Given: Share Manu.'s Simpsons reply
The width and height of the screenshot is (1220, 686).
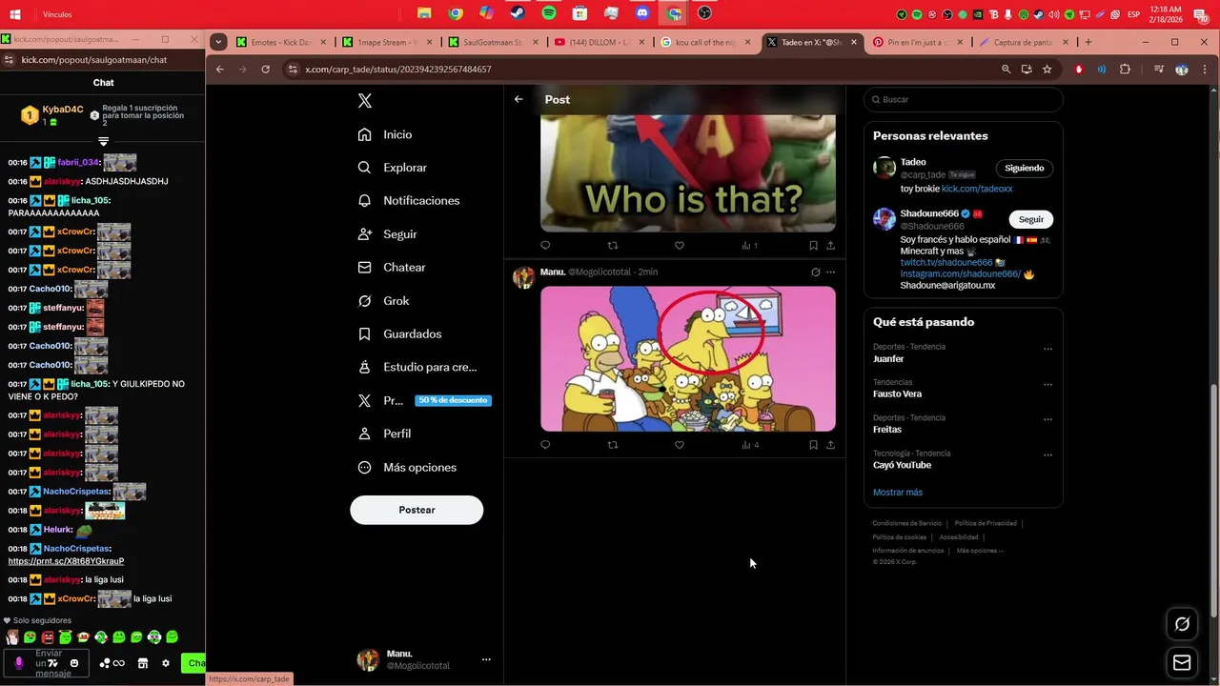Looking at the screenshot, I should coord(830,445).
